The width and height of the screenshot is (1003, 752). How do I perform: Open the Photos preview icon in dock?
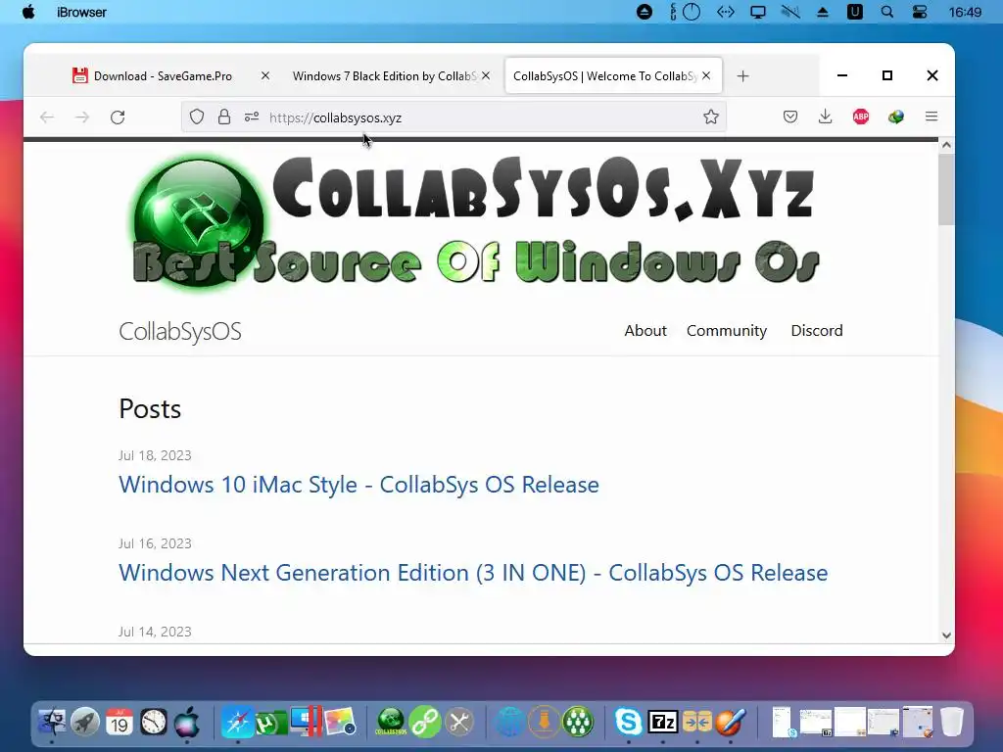[340, 722]
